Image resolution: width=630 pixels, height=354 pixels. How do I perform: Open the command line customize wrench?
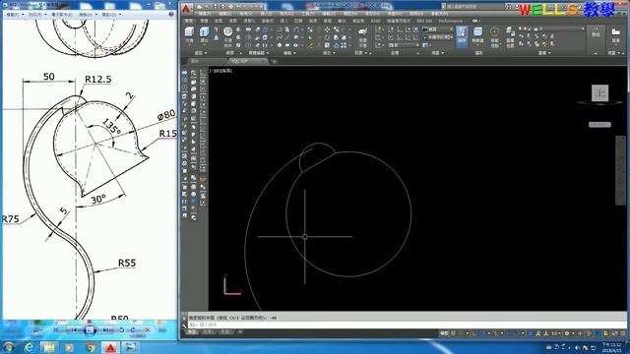point(185,325)
